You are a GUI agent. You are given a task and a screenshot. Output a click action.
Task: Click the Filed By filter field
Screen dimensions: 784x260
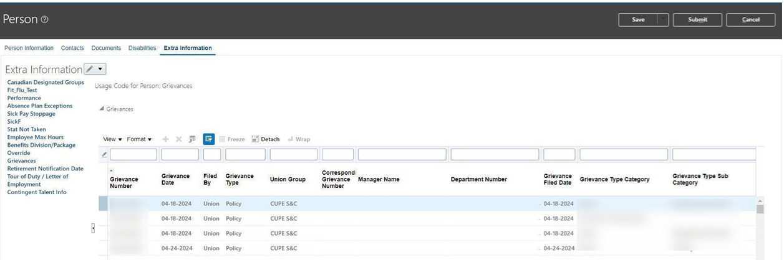point(212,154)
